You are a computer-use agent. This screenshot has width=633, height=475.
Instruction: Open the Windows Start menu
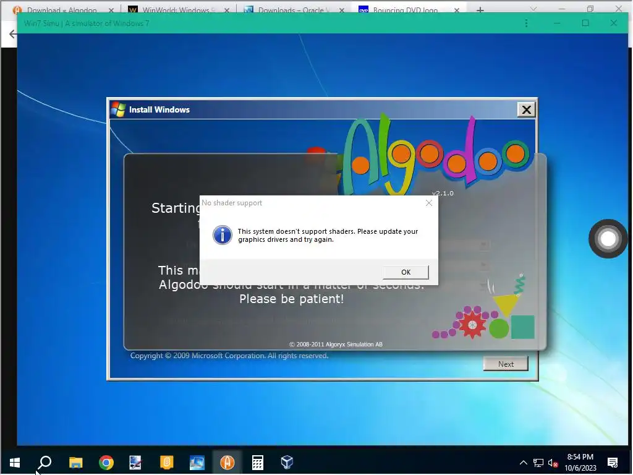(15, 462)
